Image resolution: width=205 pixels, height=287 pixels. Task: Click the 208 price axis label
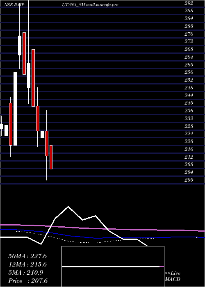pos(189,164)
